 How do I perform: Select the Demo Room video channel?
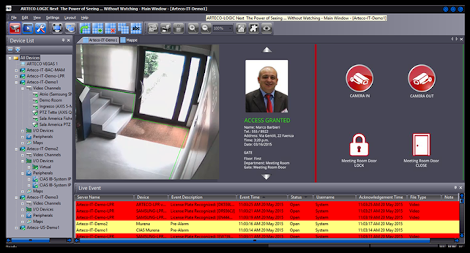point(51,100)
